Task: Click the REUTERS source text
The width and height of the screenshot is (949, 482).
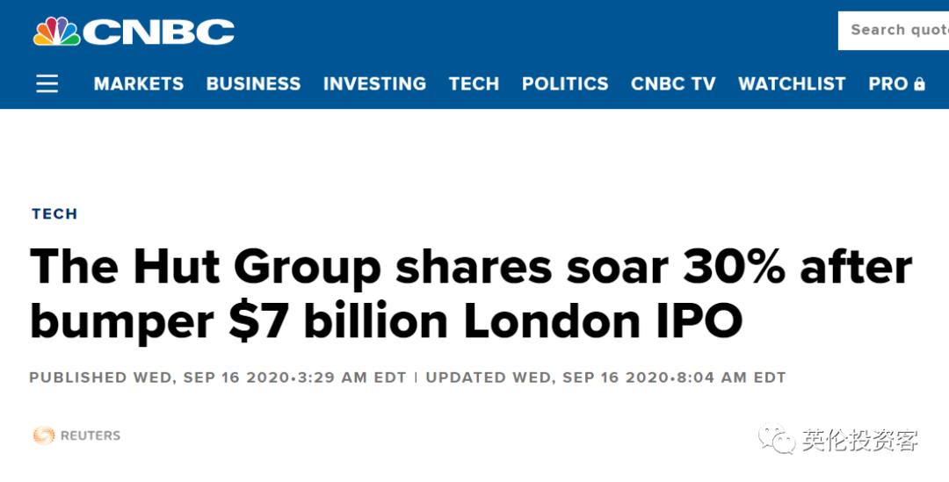Action: [91, 435]
